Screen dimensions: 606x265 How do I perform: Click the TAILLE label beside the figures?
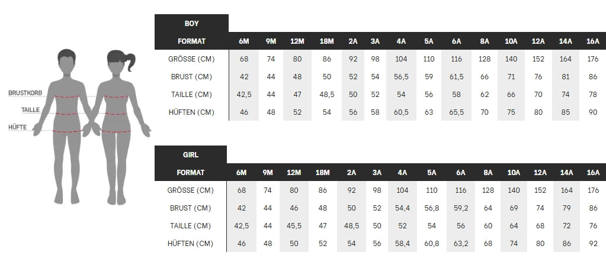click(x=30, y=110)
